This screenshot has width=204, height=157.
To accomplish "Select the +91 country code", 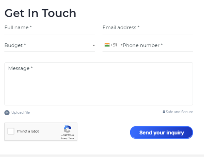I will 114,45.
